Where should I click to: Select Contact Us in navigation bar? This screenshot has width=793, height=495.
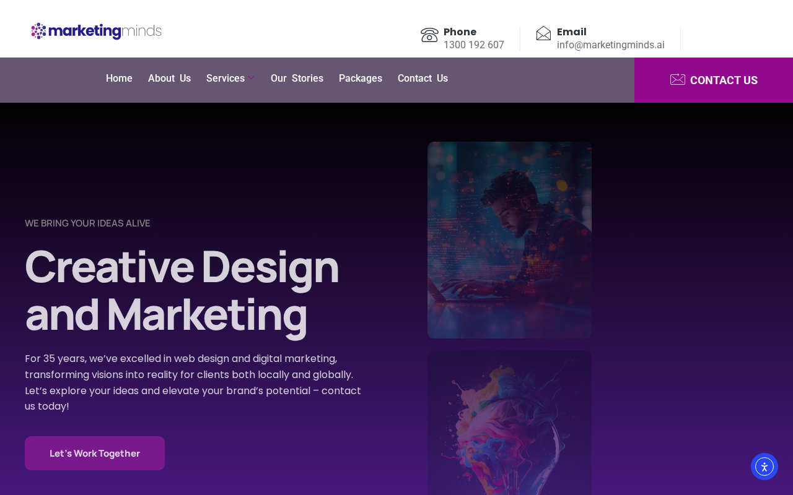pyautogui.click(x=423, y=79)
